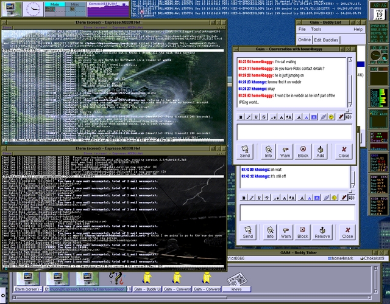Decrease font size in lower Gaim conversation
390x304 pixels.
pos(276,198)
